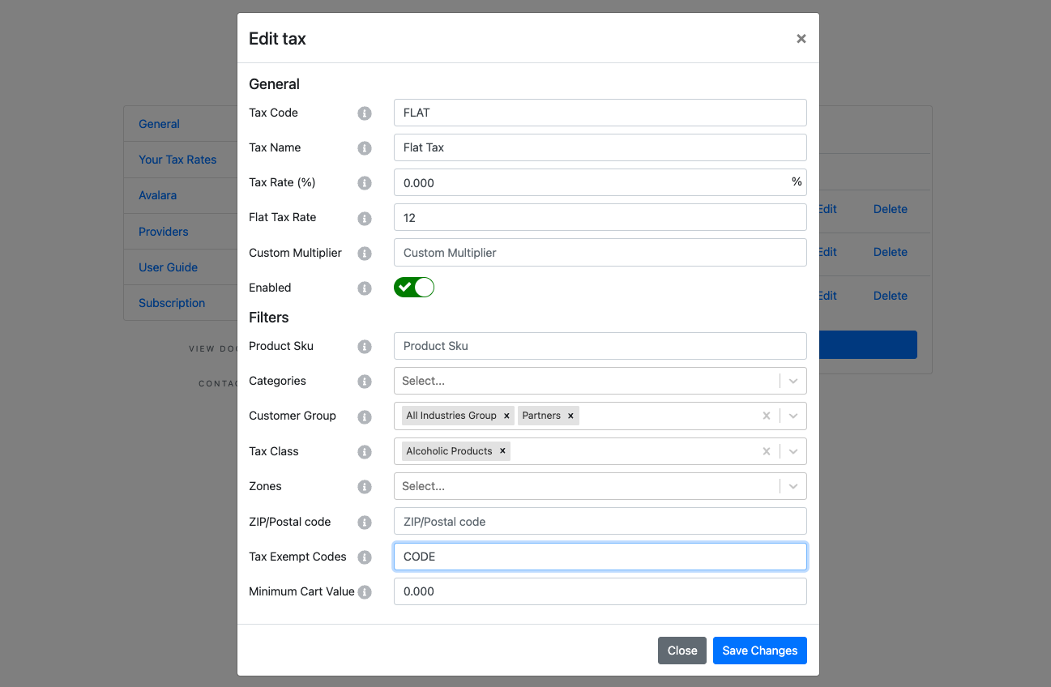Click the Tax Exempt Codes info icon

click(x=365, y=557)
